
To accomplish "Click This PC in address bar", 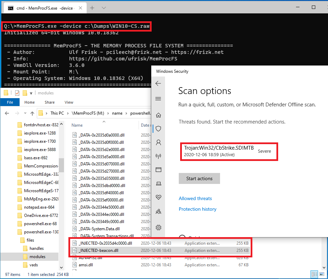I will tap(57, 113).
